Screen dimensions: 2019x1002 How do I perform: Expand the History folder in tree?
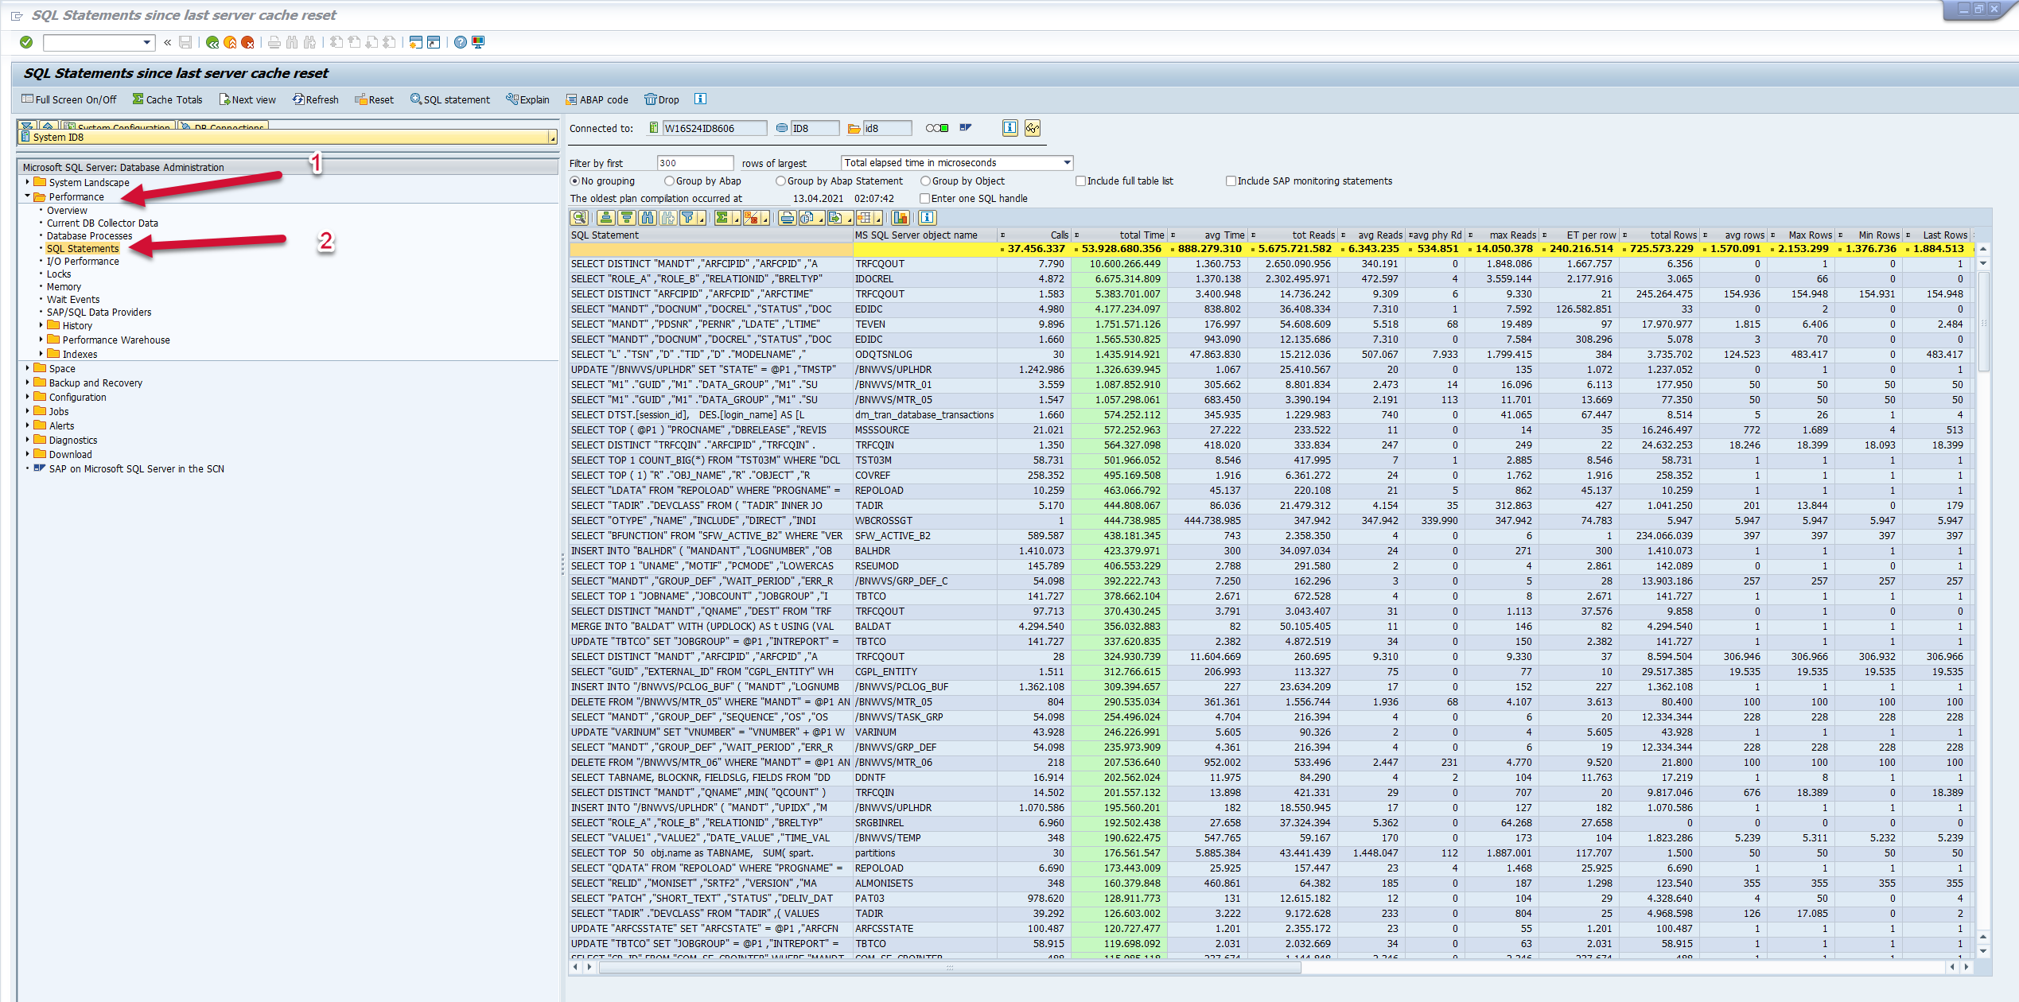pos(41,325)
